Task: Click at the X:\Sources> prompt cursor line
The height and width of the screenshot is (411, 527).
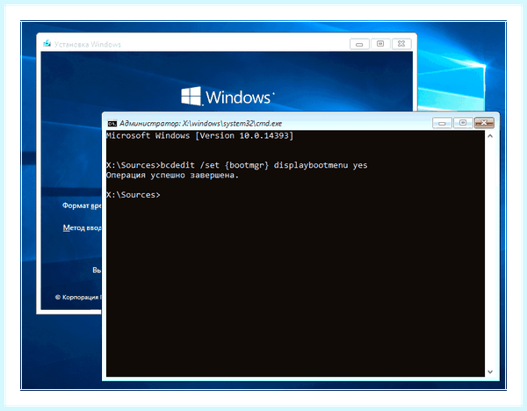Action: [134, 195]
